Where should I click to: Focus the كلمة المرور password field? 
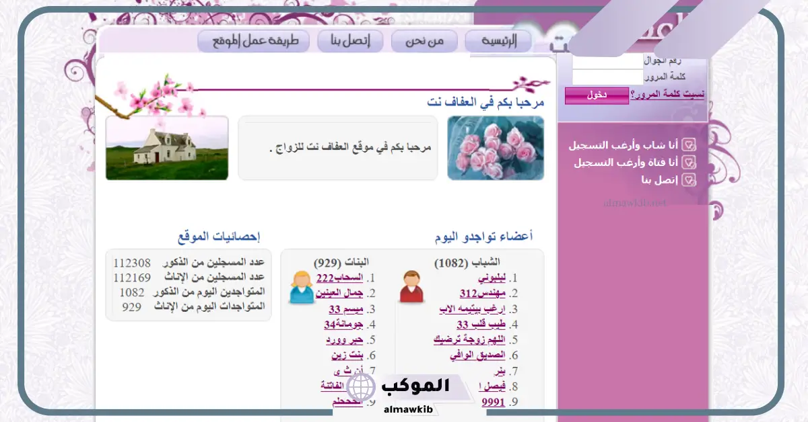click(x=608, y=77)
